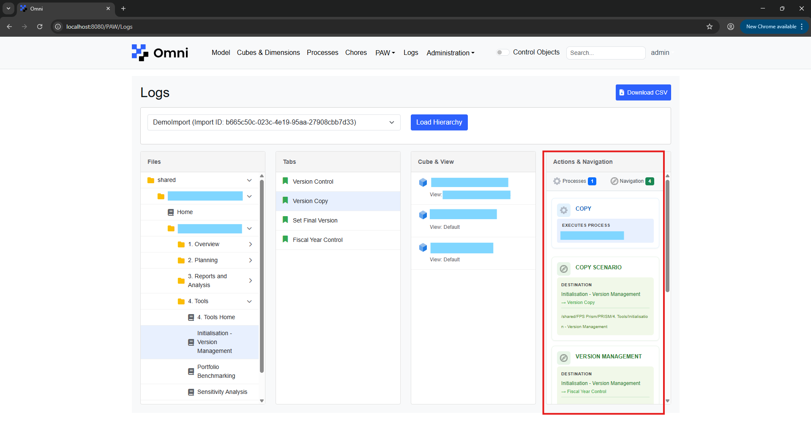The image size is (811, 434).
Task: Select the Portfolio Benchmarking page
Action: pos(199,372)
